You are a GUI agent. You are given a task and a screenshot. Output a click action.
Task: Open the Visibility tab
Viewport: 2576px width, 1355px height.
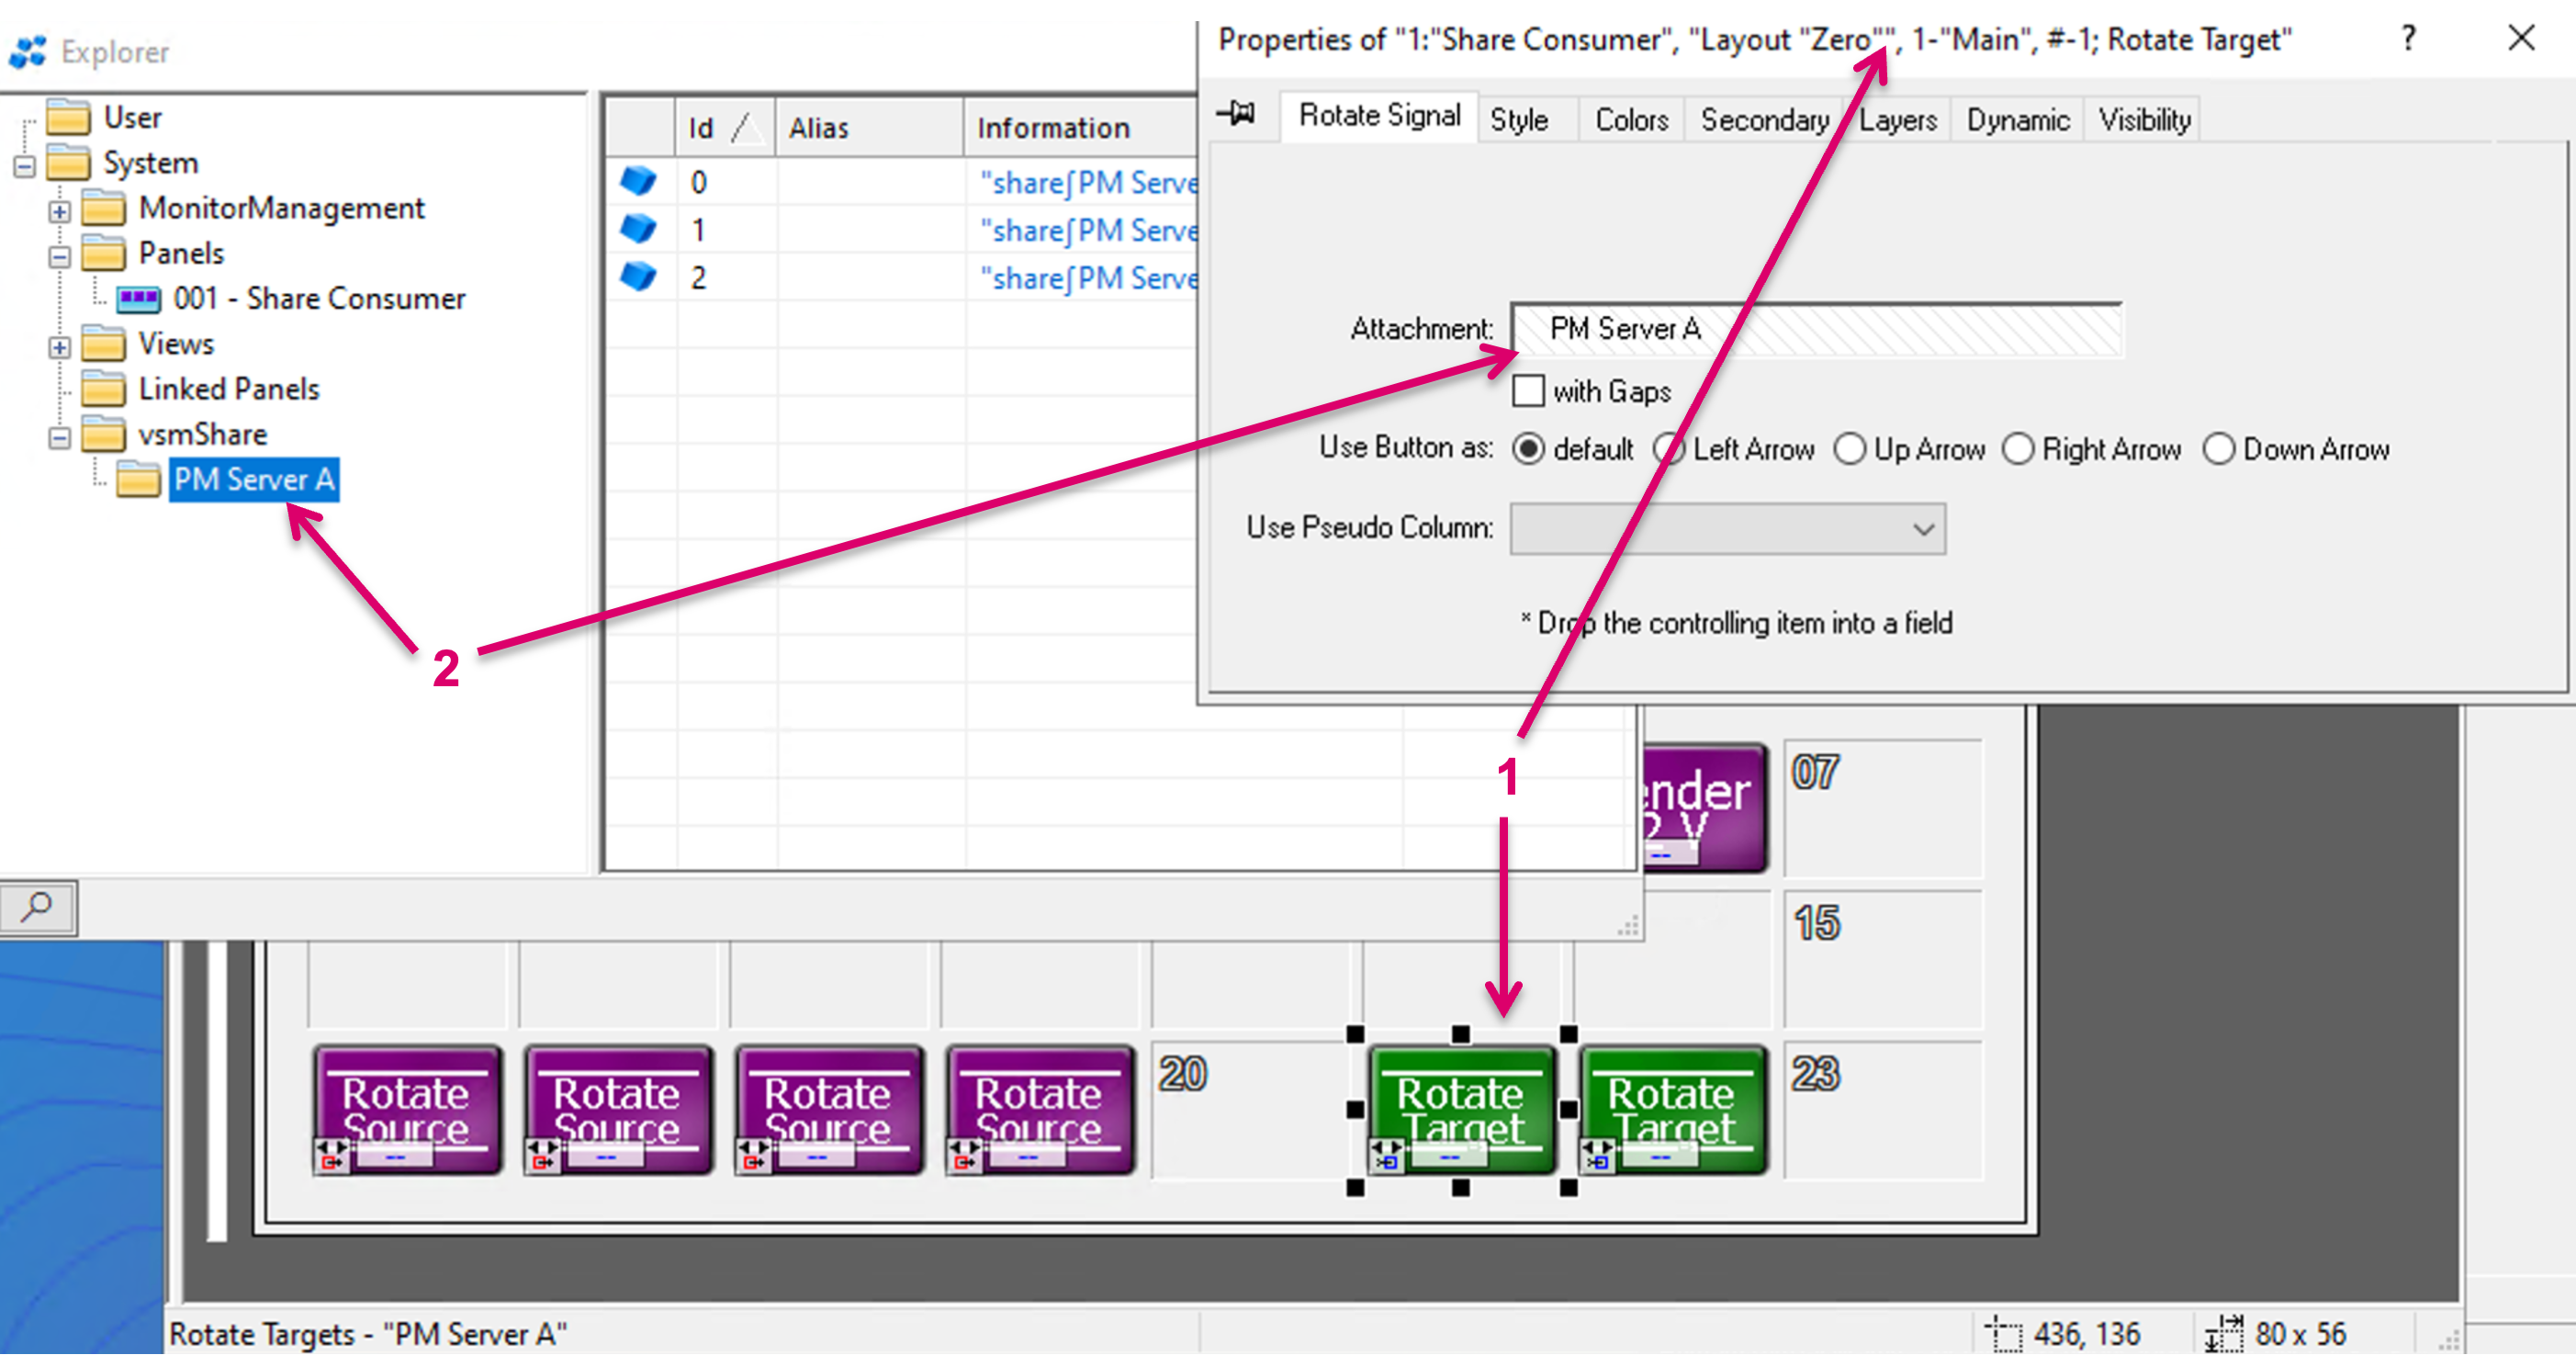coord(2144,120)
